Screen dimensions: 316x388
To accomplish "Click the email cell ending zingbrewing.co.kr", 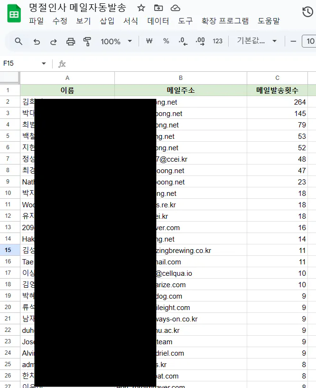I will (181, 250).
